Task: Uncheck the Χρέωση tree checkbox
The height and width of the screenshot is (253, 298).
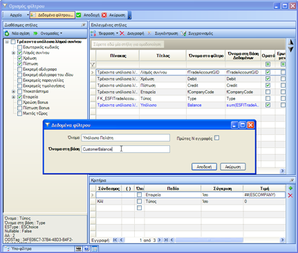Action: (19, 58)
